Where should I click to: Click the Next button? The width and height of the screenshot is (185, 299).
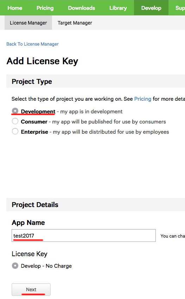click(31, 290)
